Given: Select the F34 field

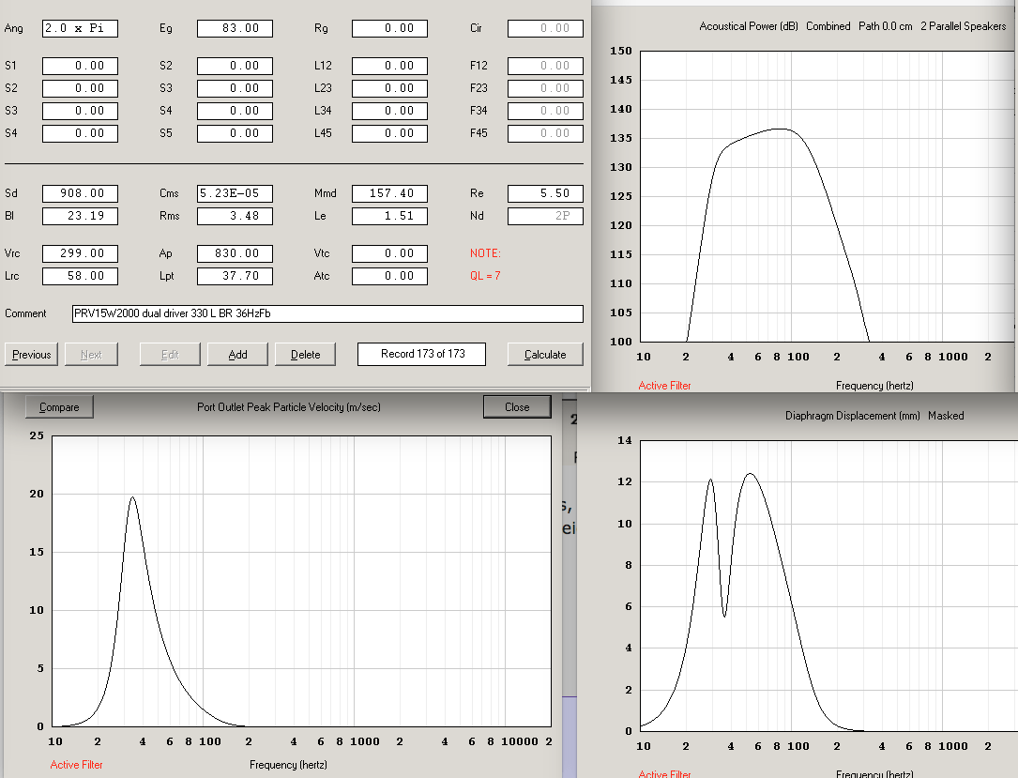Looking at the screenshot, I should point(545,111).
